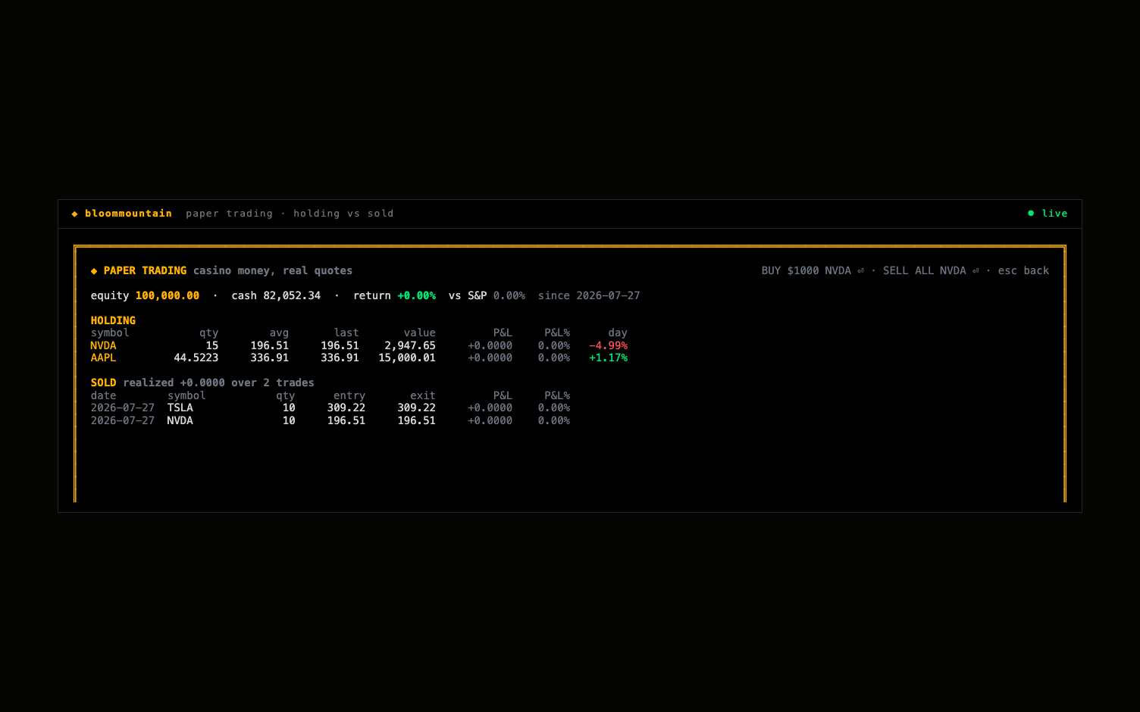Image resolution: width=1140 pixels, height=712 pixels.
Task: Click the NVDA sold trade symbol
Action: [180, 421]
